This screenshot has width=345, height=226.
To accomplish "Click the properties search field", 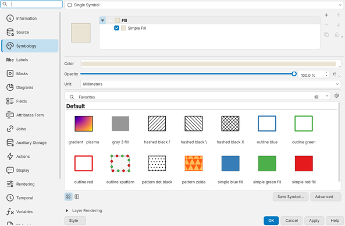I will pos(31,4).
